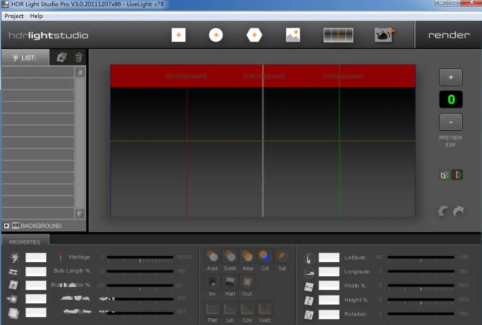This screenshot has height=325, width=482.
Task: Adjust the Bulb Length % slider
Action: (x=140, y=271)
